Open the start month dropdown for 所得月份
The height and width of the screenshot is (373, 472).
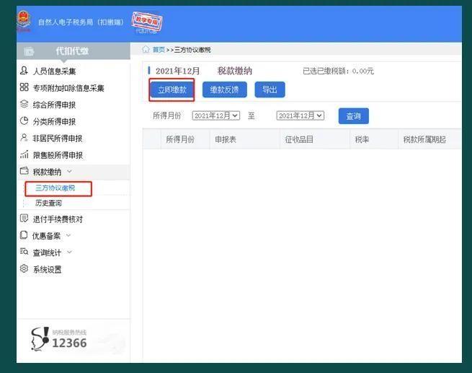coord(215,115)
